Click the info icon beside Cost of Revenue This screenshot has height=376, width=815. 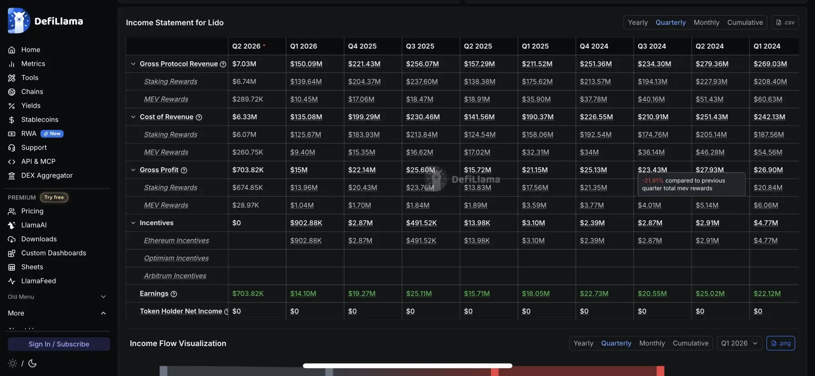click(x=199, y=117)
